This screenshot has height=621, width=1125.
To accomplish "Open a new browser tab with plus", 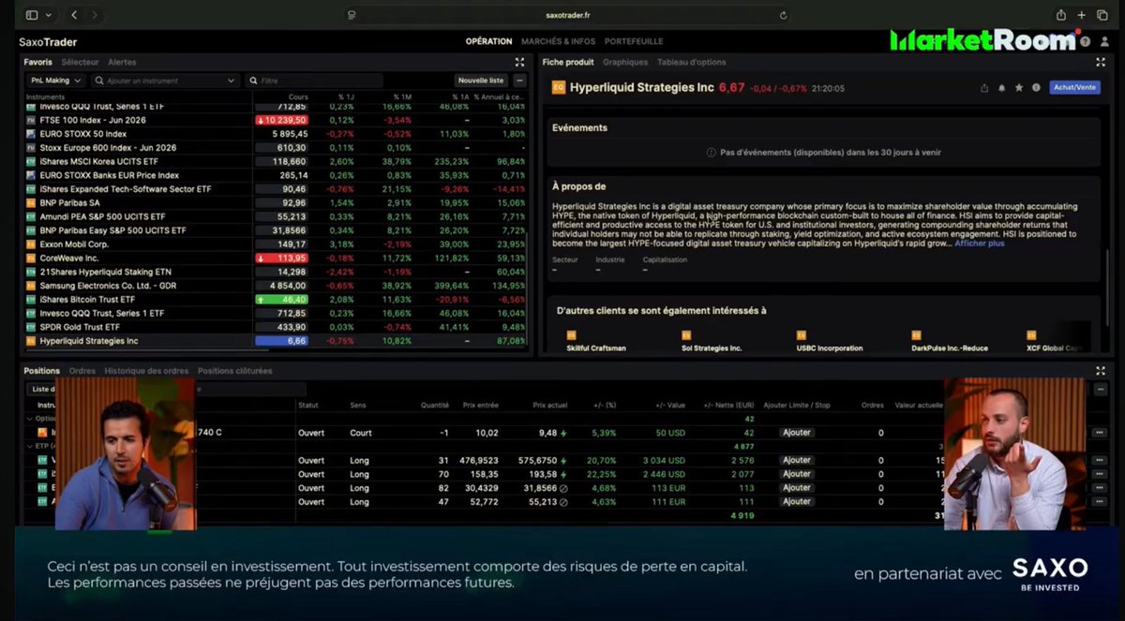I will coord(1081,15).
